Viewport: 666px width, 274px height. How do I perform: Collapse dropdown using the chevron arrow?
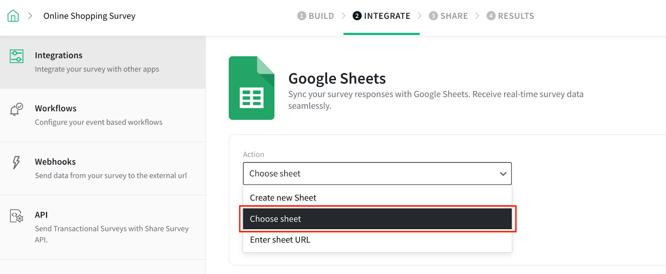coord(503,174)
